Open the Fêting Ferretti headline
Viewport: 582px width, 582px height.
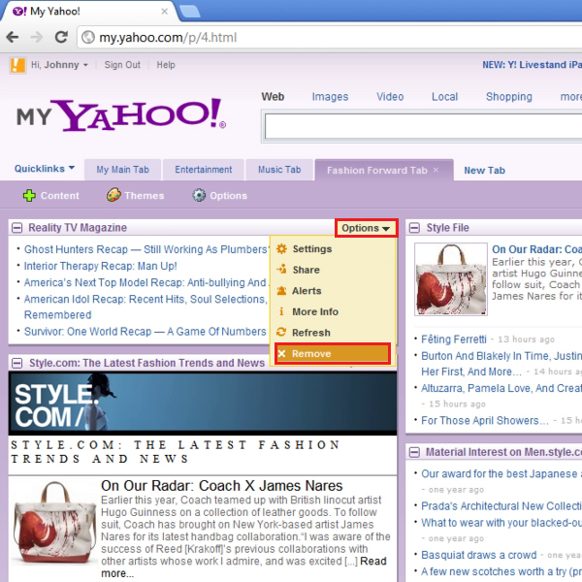point(454,339)
